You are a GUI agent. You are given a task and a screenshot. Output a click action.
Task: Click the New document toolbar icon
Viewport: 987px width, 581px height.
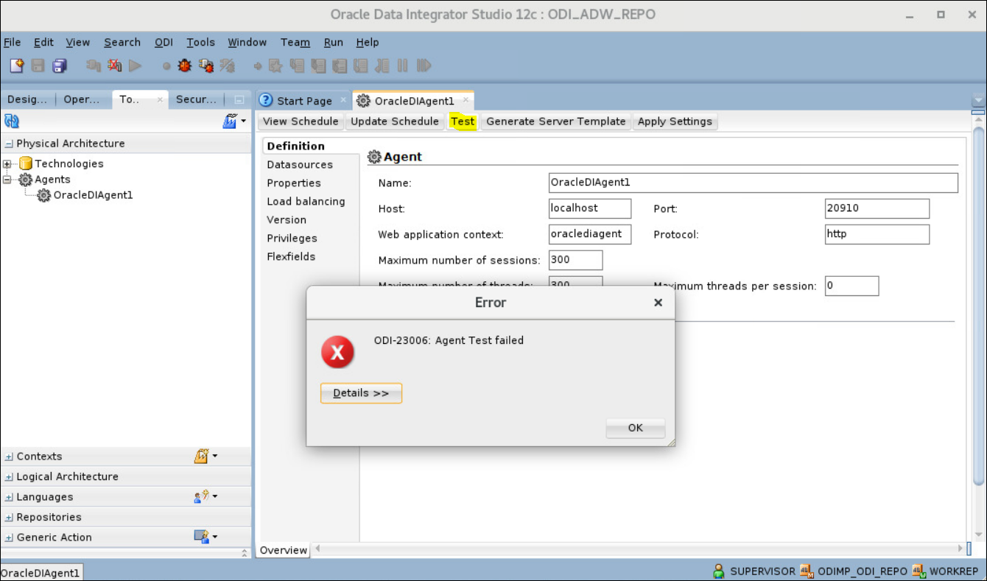click(17, 66)
